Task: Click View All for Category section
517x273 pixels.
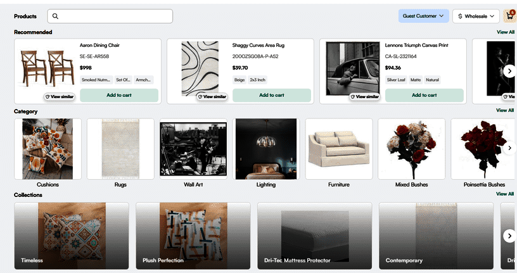Action: pos(505,111)
